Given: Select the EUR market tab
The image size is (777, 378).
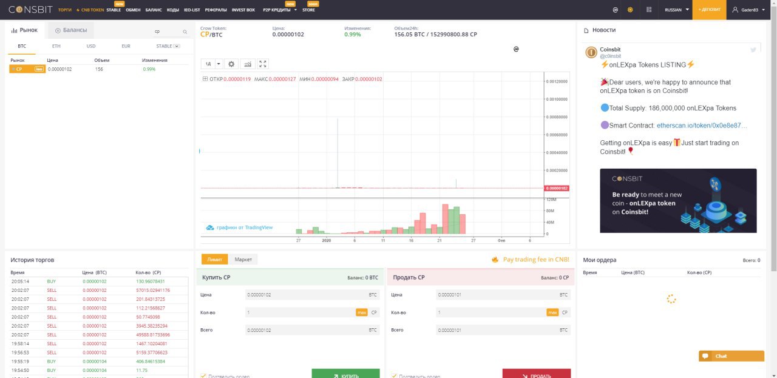Looking at the screenshot, I should click(x=126, y=46).
